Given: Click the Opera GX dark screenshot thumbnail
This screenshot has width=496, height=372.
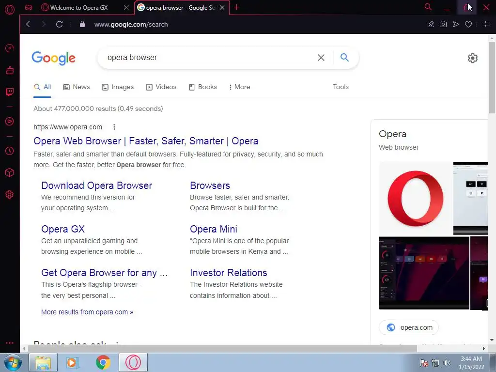Looking at the screenshot, I should click(x=424, y=273).
